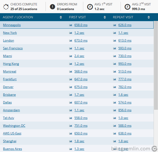Open Amsterdam repeat visit chart icon
Screen dimensions: 158x152
pyautogui.click(x=115, y=110)
